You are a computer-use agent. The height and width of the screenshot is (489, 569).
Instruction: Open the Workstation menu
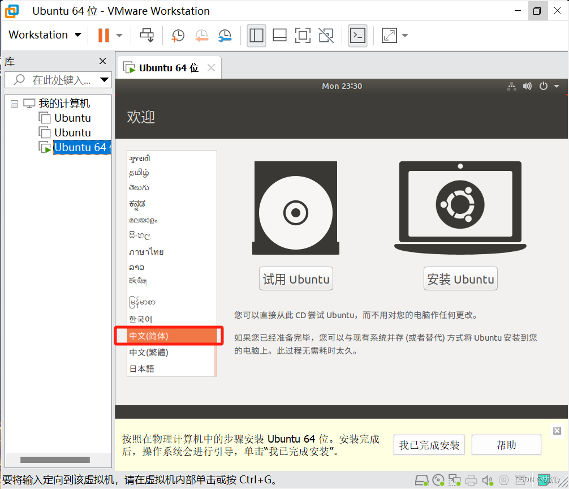point(45,35)
